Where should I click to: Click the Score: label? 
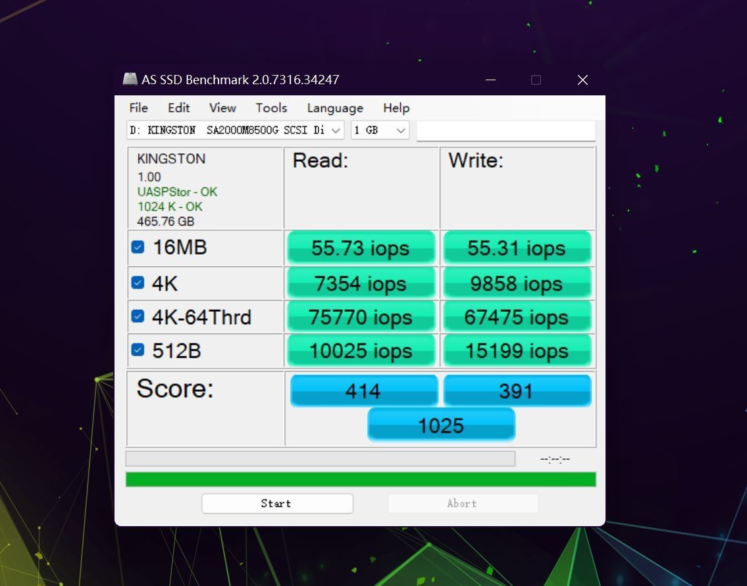(175, 389)
